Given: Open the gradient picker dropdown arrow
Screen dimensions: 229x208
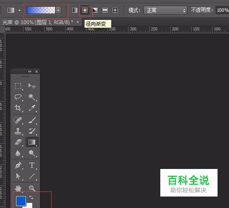Looking at the screenshot, I should (58, 10).
